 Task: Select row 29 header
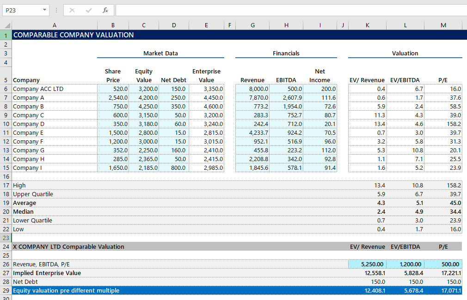pos(6,291)
